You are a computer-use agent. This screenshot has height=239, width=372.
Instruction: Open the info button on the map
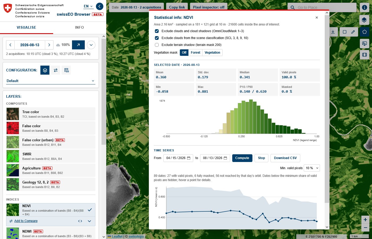(x=365, y=7)
